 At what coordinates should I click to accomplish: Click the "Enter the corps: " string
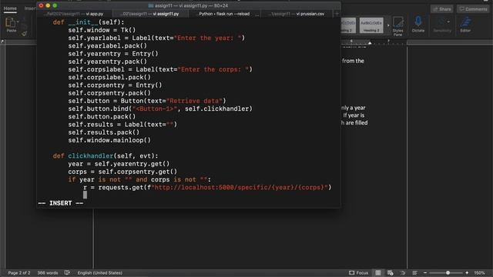click(213, 69)
